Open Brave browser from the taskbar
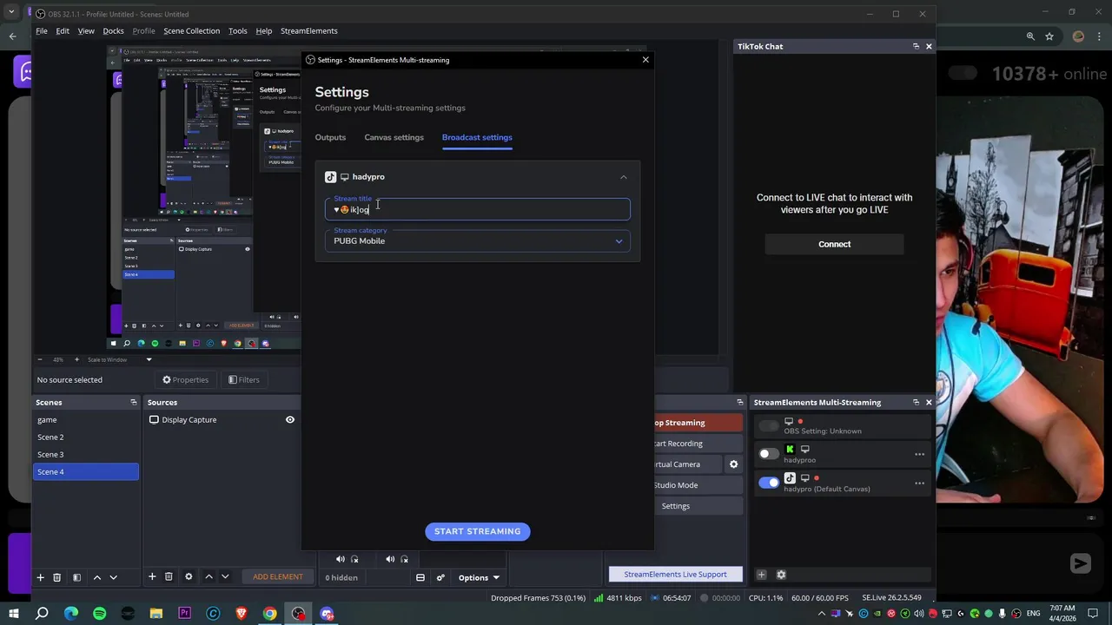1112x625 pixels. tap(242, 614)
